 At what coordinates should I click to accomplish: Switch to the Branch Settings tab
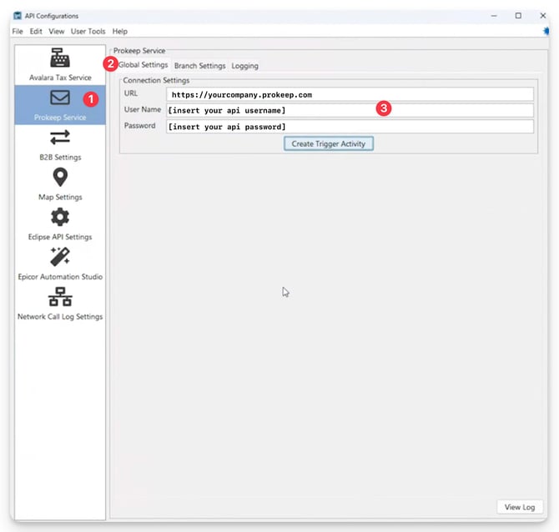point(199,66)
